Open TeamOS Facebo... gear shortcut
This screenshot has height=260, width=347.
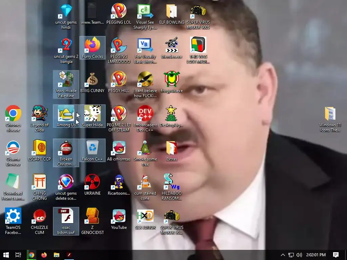tap(13, 221)
